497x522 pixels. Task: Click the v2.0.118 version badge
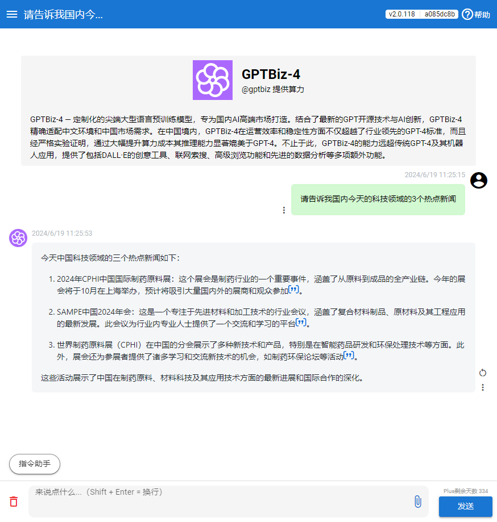coord(402,14)
